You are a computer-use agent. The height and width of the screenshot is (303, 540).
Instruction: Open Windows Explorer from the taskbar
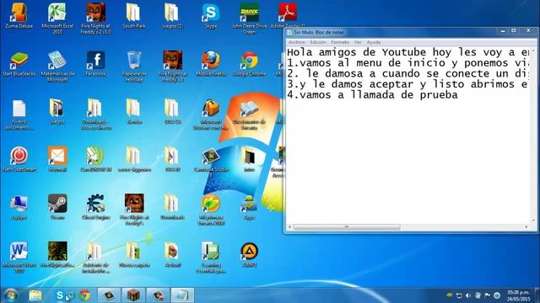click(x=35, y=295)
